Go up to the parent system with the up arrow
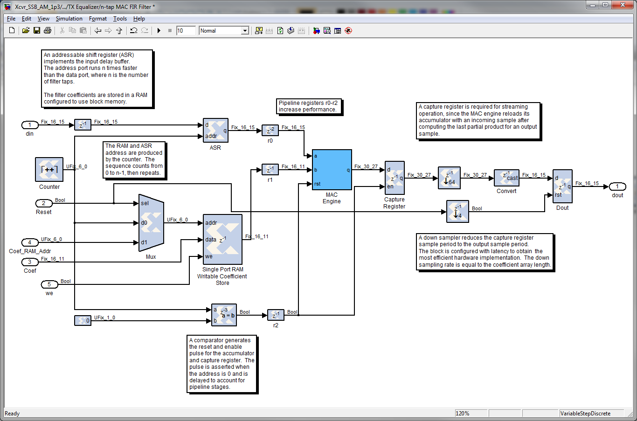 click(x=119, y=31)
